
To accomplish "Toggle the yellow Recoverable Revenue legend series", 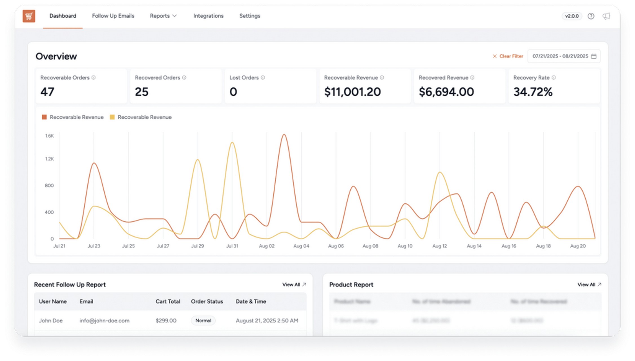I will click(141, 117).
